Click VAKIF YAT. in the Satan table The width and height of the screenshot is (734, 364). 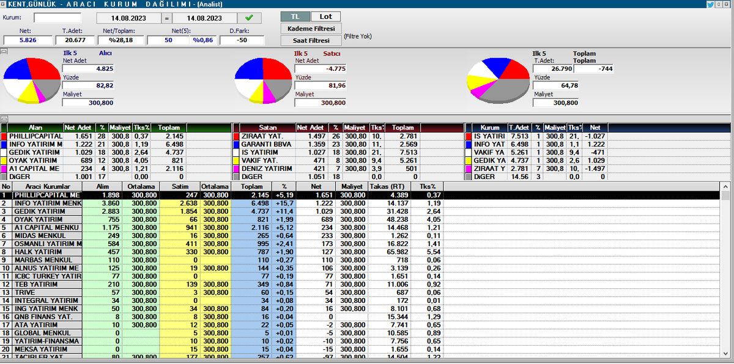258,160
